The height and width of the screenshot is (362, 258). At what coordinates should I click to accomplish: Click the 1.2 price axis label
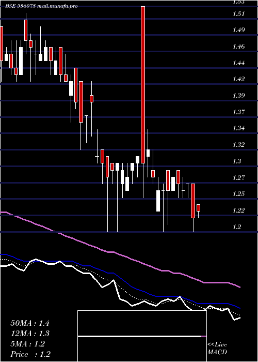(237, 227)
